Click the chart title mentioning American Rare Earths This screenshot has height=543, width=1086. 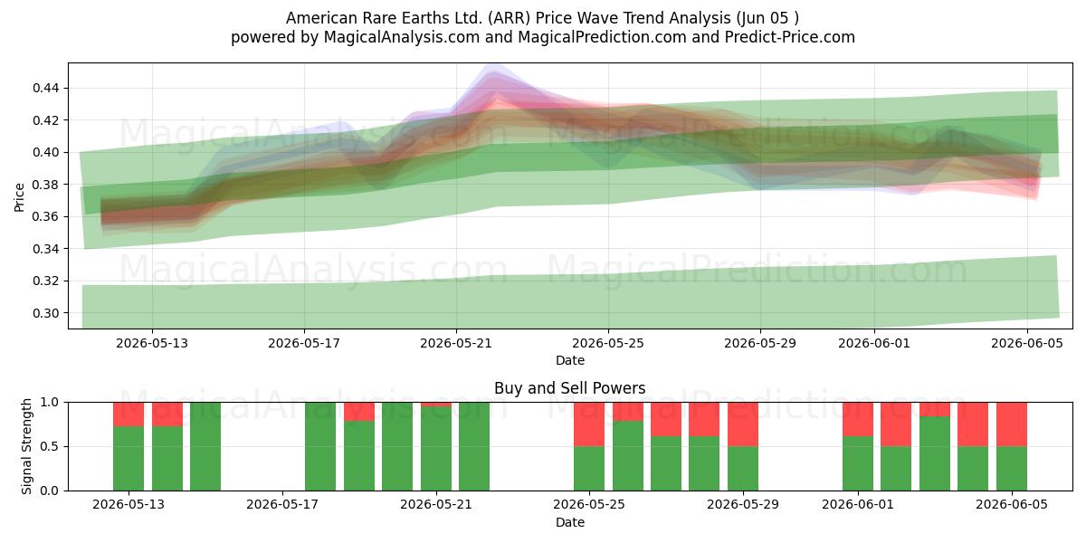click(543, 18)
